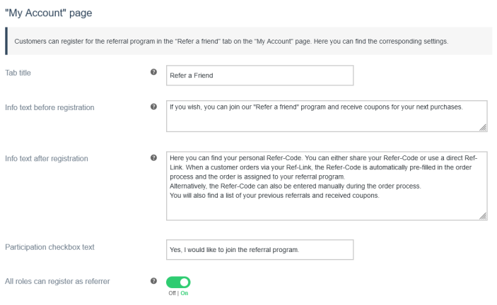Screen dimensions: 497x305
Task: Click the referral program info notice text
Action: pos(230,42)
